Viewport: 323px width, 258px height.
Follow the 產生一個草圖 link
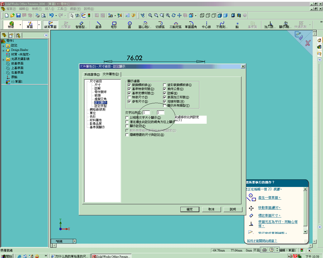(x=270, y=198)
